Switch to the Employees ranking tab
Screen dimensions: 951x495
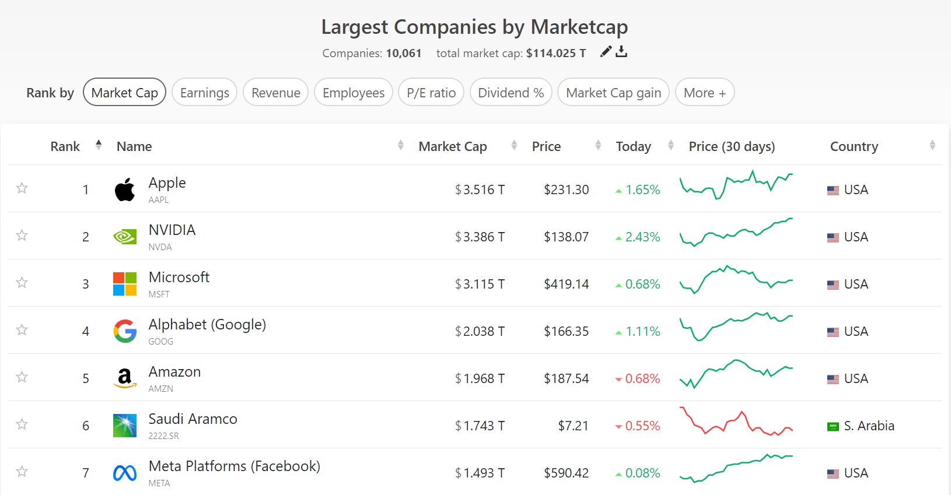[354, 92]
